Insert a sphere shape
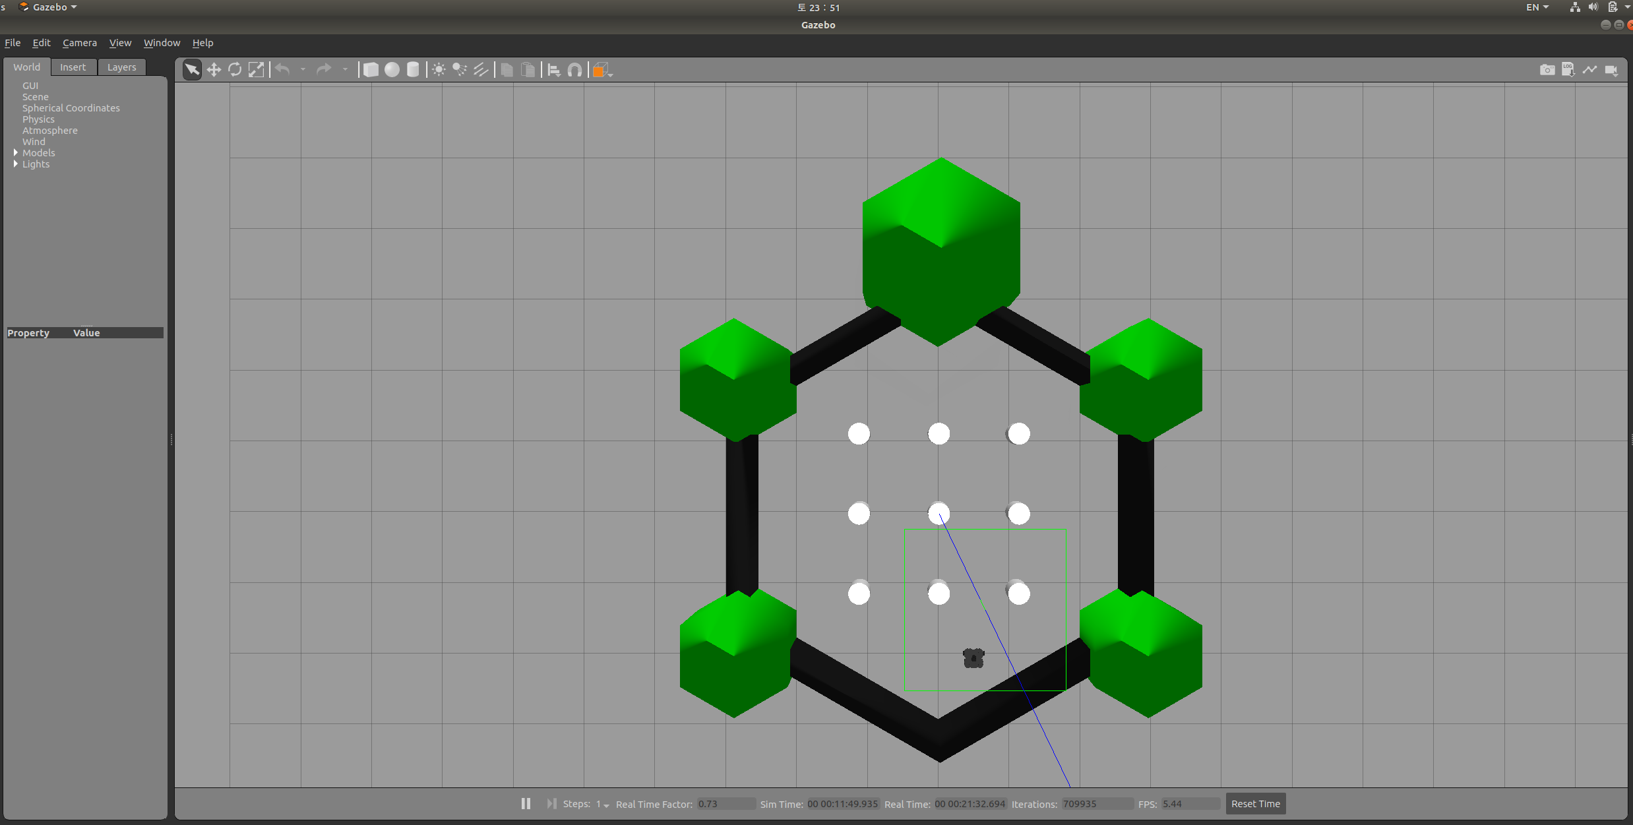 point(392,70)
